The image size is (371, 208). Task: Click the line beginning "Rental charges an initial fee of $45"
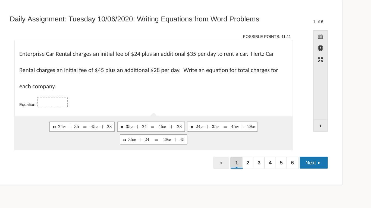[x=149, y=70]
